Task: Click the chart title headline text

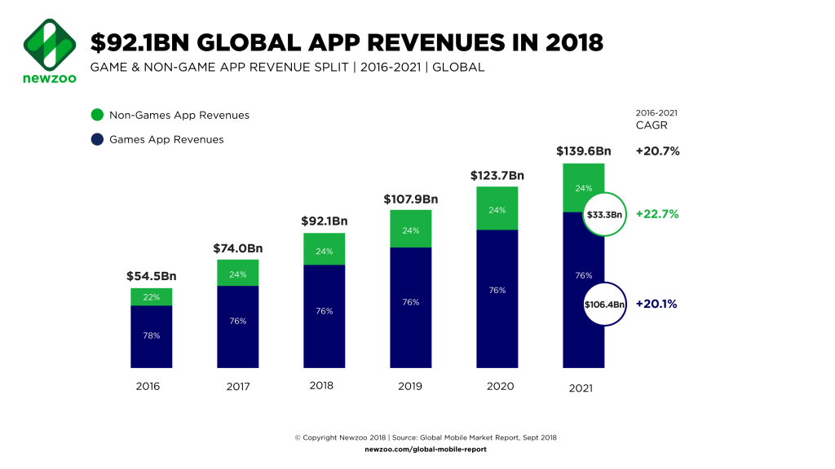Action: [x=346, y=42]
